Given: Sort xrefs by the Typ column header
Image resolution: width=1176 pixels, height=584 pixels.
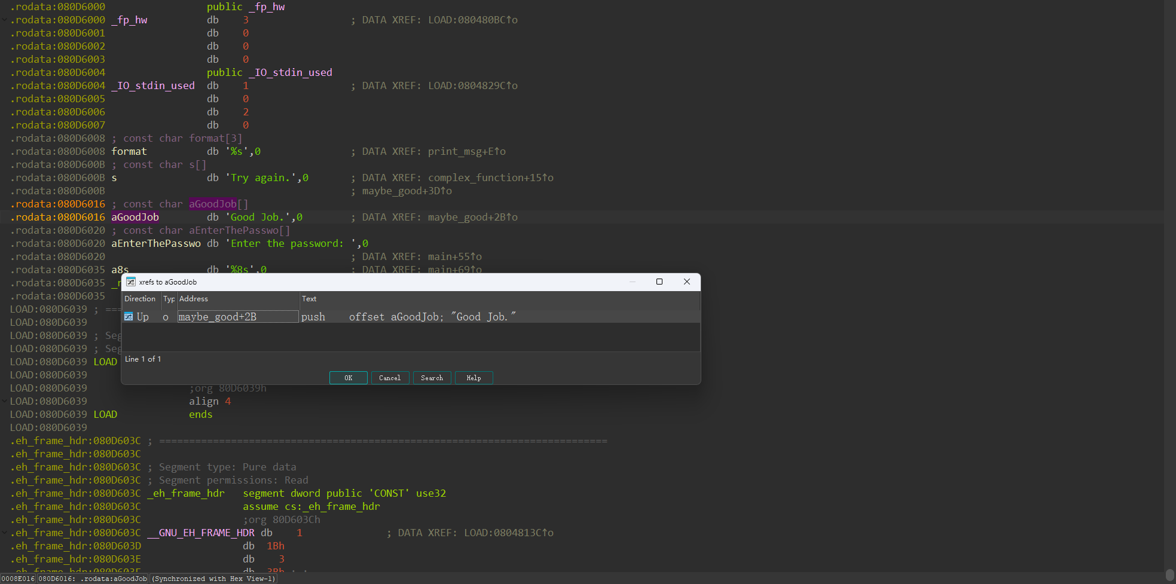Looking at the screenshot, I should coord(169,299).
